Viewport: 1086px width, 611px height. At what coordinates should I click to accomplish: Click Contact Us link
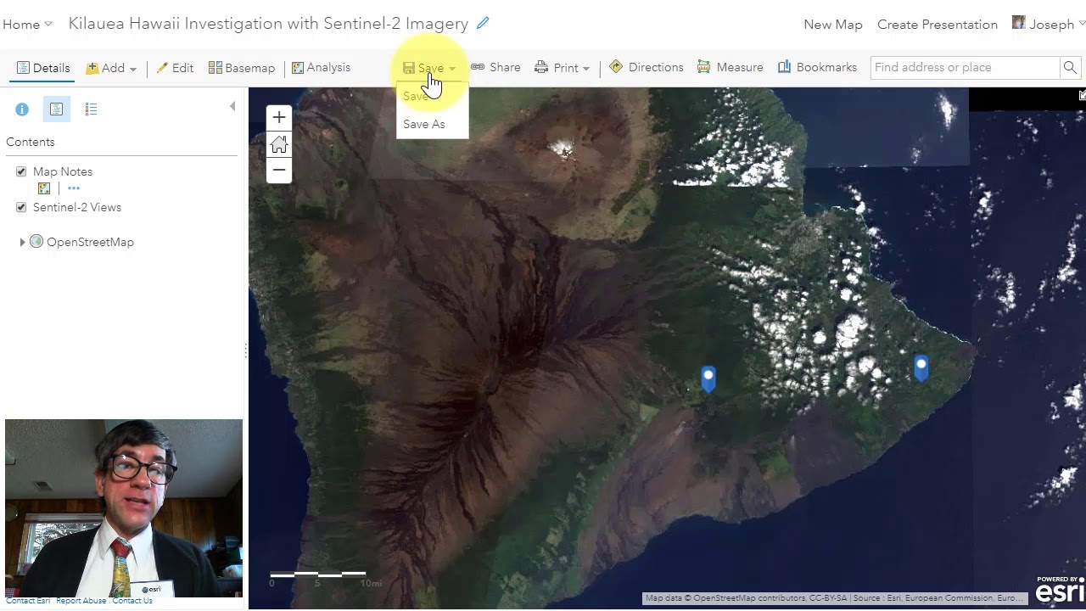point(132,601)
